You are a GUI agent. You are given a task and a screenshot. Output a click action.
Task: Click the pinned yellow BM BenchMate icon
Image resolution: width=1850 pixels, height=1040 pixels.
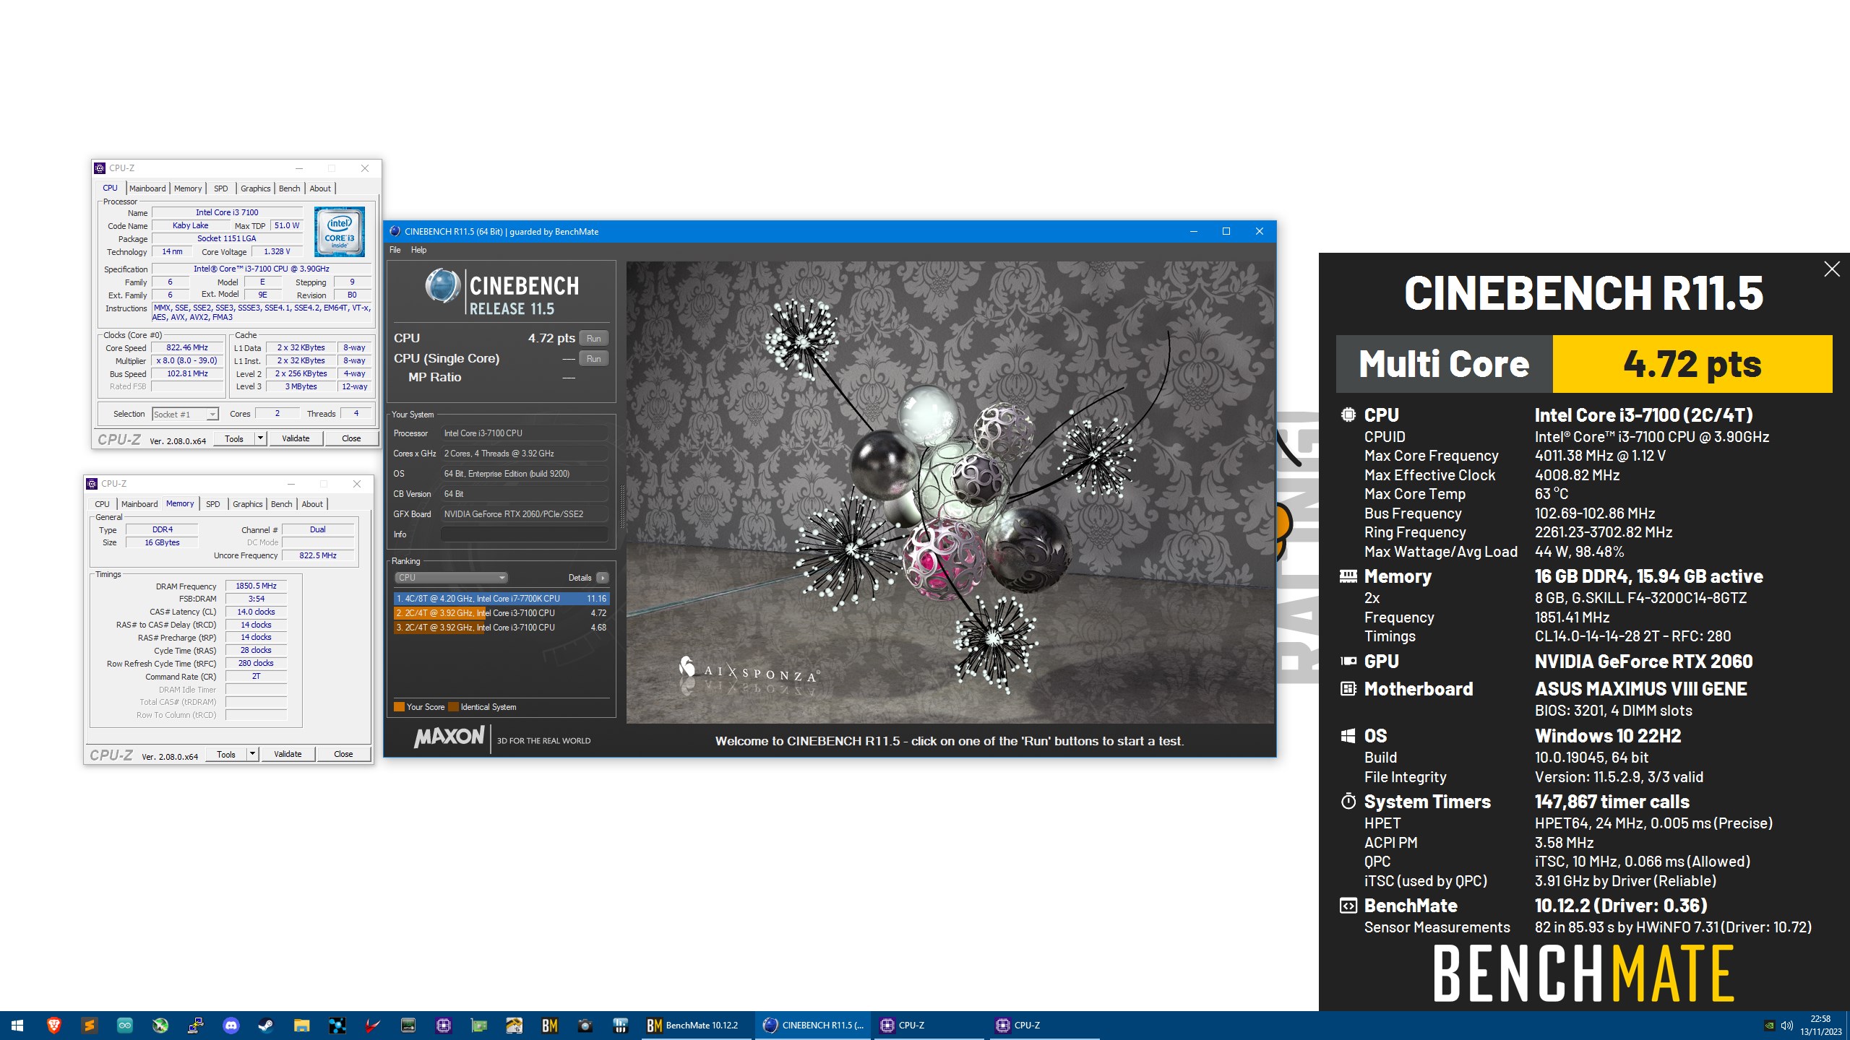[549, 1025]
